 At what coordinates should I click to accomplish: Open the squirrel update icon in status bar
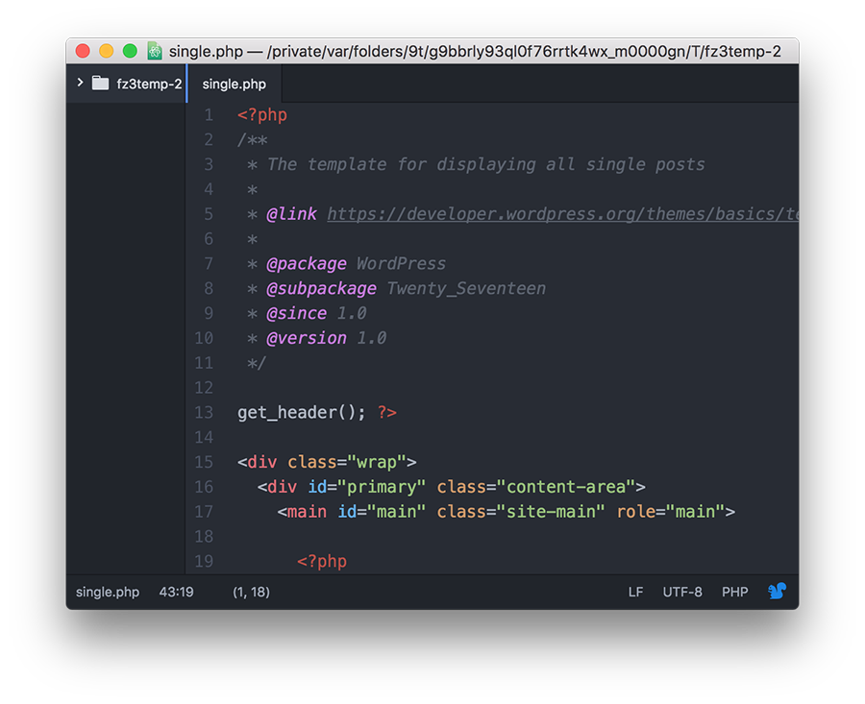pos(777,592)
